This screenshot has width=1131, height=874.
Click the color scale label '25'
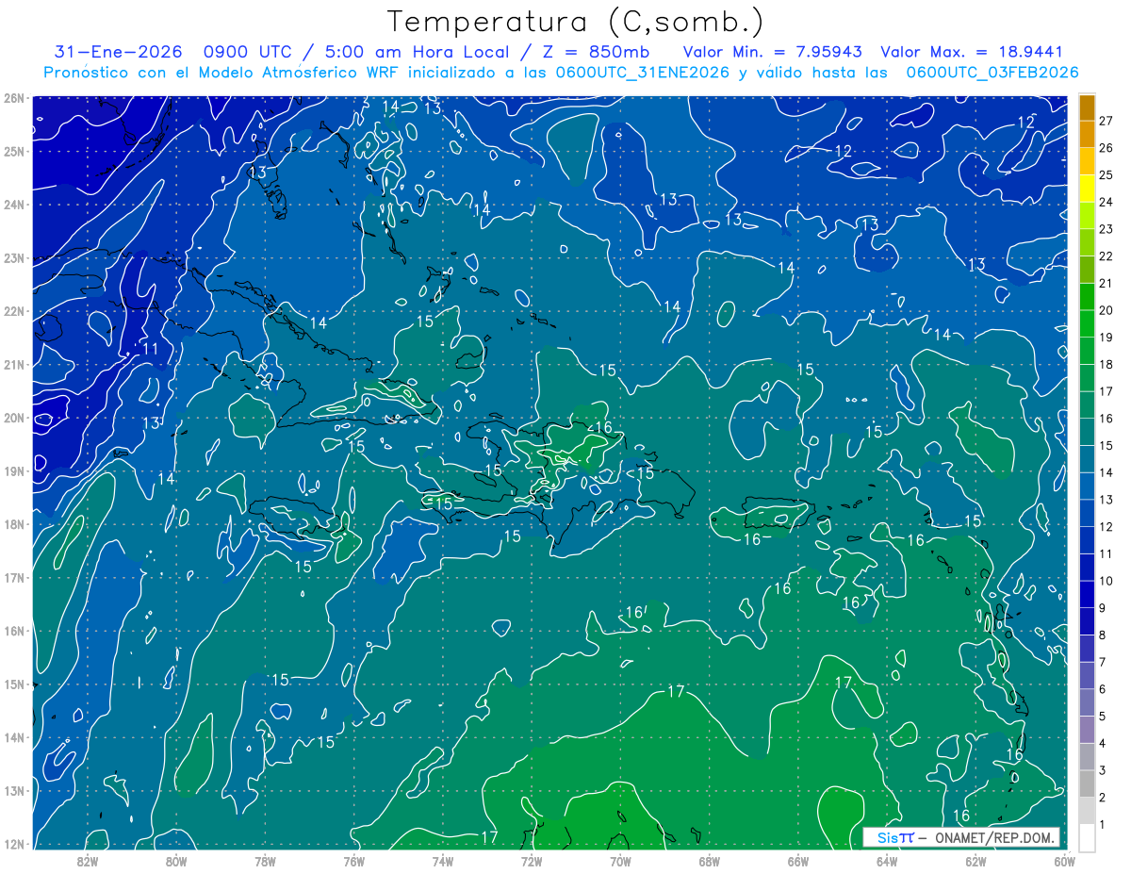(x=1106, y=174)
